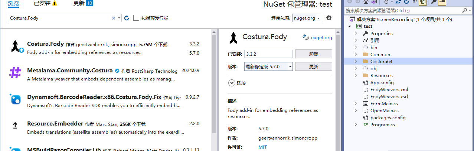Click the update-available arrow on Costura.Fody icon
474x151 pixels.
point(22,50)
